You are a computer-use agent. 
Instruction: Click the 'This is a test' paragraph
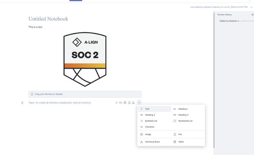coord(35,27)
